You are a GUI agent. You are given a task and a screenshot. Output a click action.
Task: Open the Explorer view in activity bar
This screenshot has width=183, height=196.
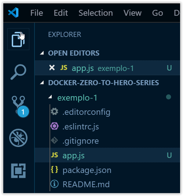[18, 39]
